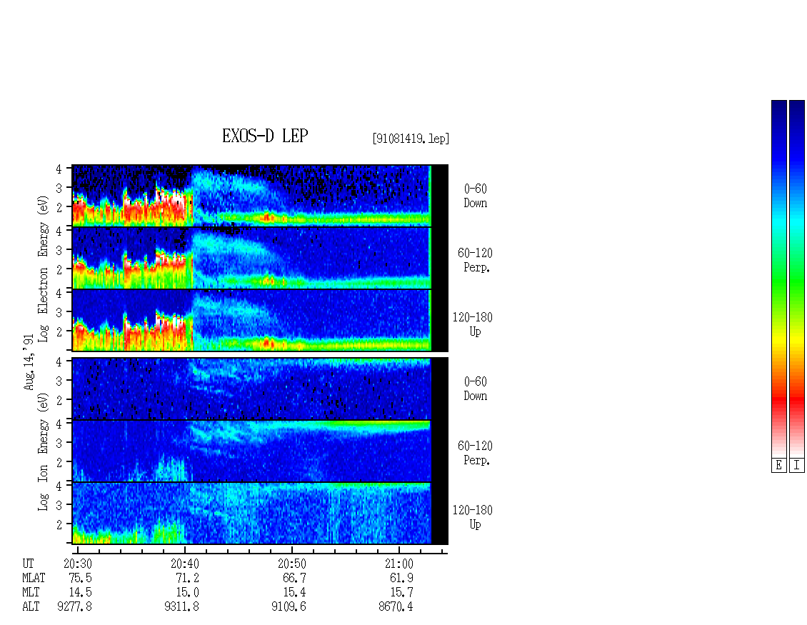Click the boxed E label under color bar
807x625 pixels.
[x=778, y=466]
